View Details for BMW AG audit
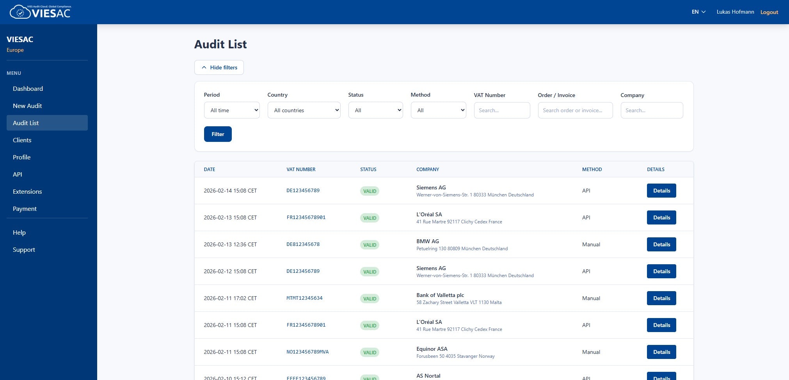This screenshot has width=789, height=380. tap(661, 244)
